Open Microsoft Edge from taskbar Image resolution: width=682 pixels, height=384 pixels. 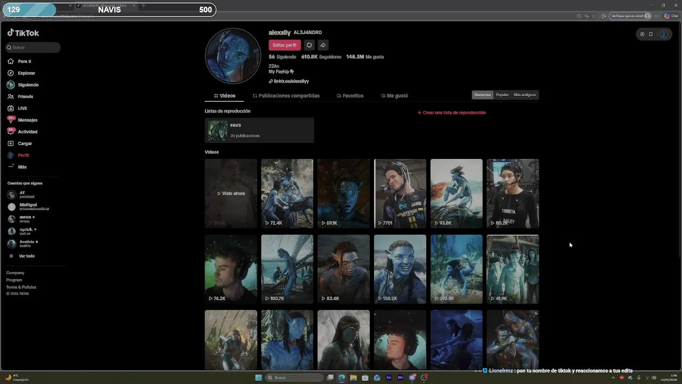[x=342, y=378]
